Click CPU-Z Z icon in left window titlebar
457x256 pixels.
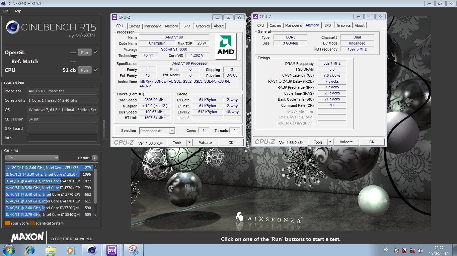(x=115, y=17)
